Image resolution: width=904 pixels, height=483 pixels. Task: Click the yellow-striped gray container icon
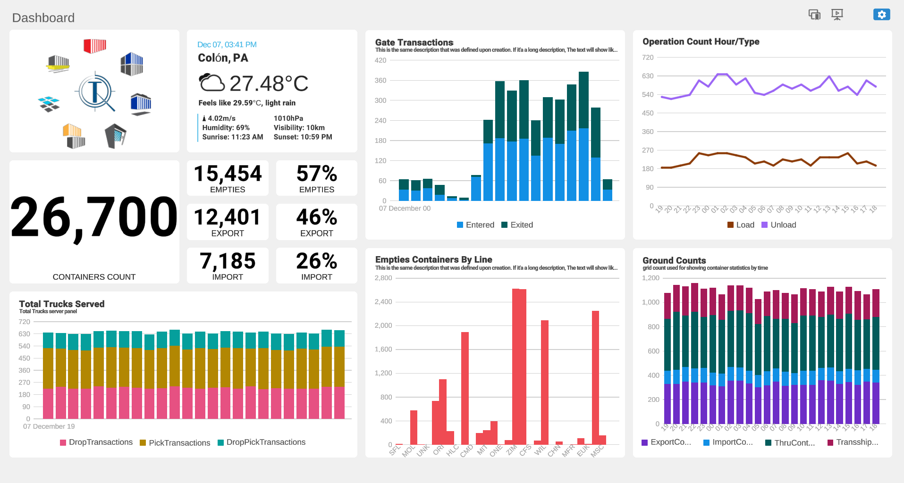pos(59,63)
